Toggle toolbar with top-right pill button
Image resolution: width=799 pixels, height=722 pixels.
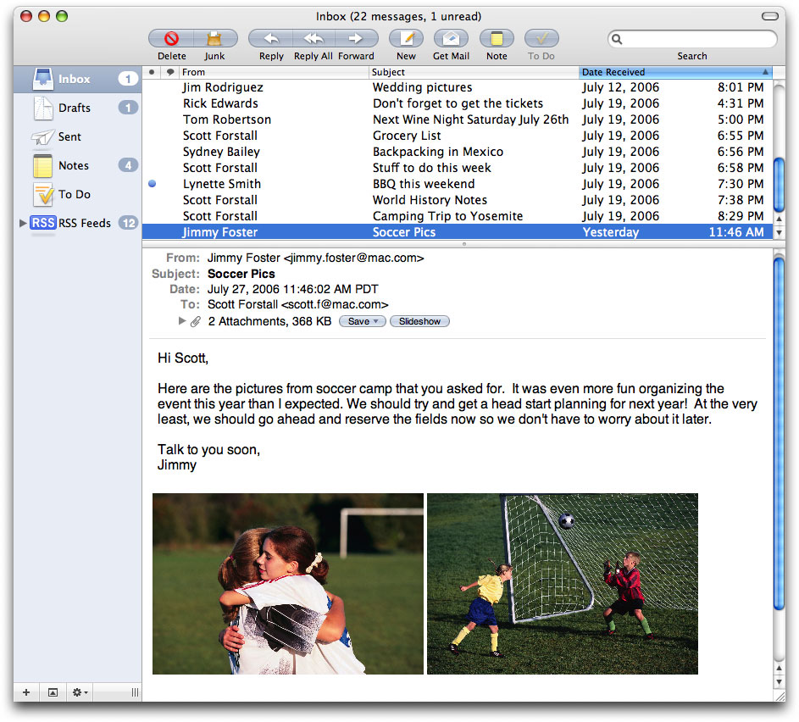pyautogui.click(x=770, y=16)
